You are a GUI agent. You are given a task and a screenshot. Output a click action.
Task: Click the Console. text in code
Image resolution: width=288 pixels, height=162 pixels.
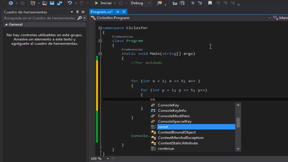140,136
